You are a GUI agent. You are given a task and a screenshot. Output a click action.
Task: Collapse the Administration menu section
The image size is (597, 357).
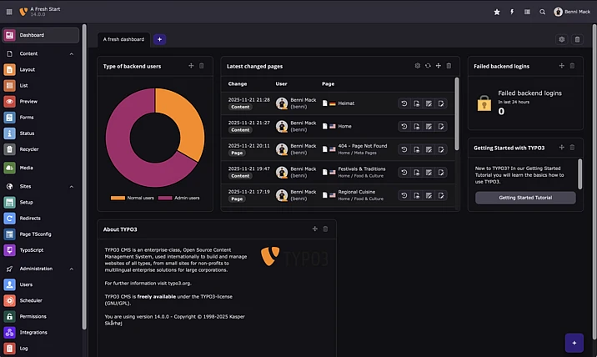pyautogui.click(x=72, y=269)
